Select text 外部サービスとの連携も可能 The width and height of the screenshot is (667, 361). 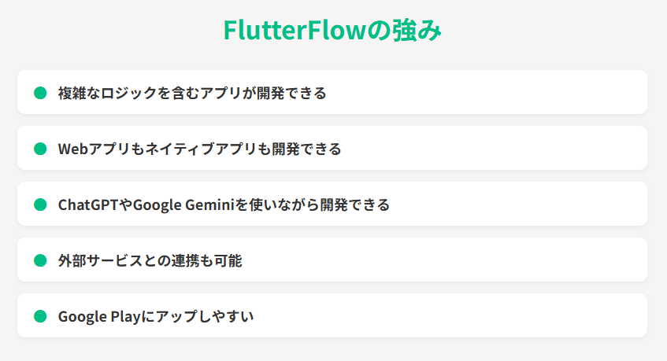[150, 261]
